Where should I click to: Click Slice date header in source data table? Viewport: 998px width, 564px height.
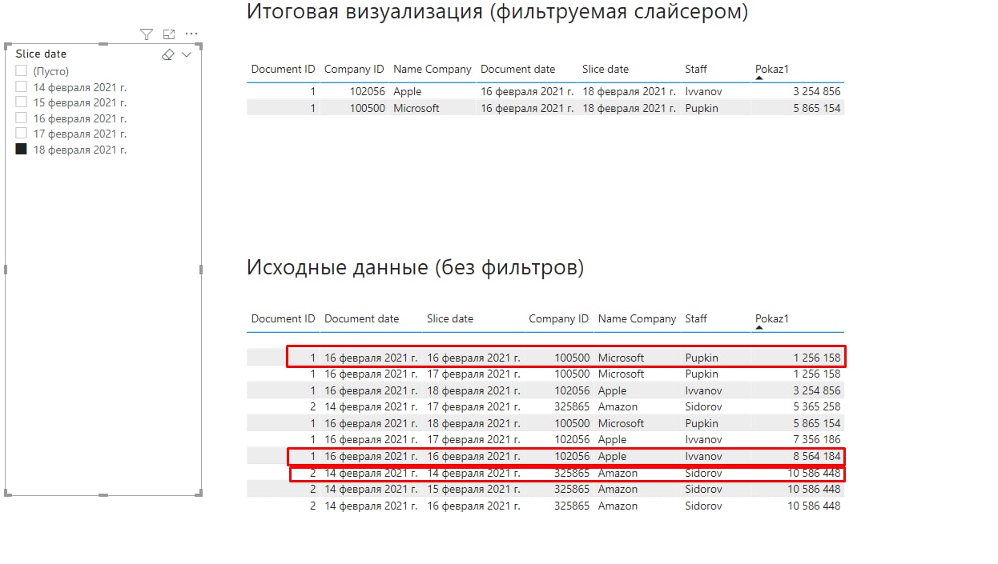pos(450,318)
